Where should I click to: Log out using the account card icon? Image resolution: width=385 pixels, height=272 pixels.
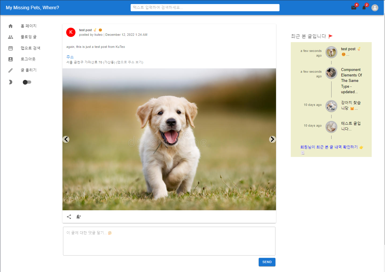pos(10,59)
